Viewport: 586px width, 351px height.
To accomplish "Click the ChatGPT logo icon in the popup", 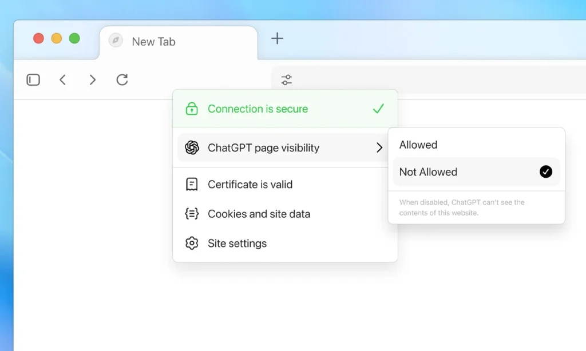I will tap(191, 147).
